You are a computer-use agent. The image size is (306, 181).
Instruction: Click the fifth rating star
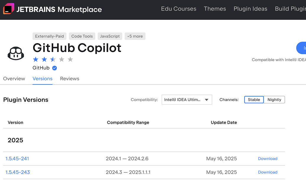click(70, 59)
